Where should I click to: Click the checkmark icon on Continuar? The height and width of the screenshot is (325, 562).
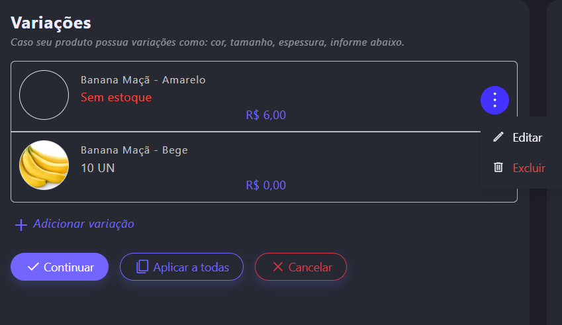[x=33, y=267]
